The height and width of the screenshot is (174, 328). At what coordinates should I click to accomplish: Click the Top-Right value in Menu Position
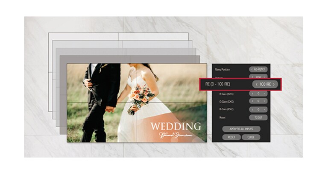click(259, 69)
